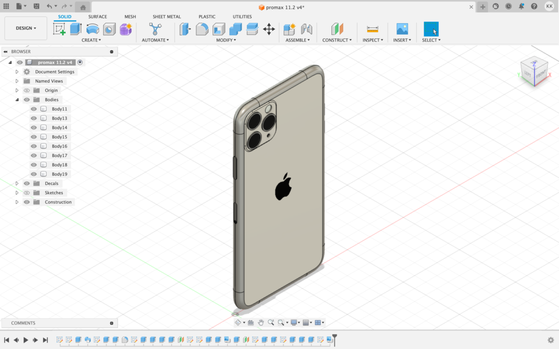
Task: Expand Document Settings in the browser
Action: click(x=17, y=72)
